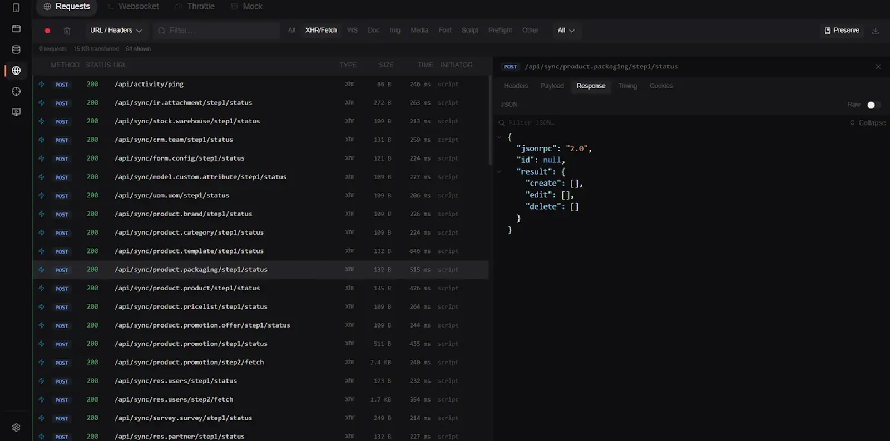Screen dimensions: 890x441
Task: Click the lightning icon of /api/activity/ping row
Action: (x=42, y=85)
